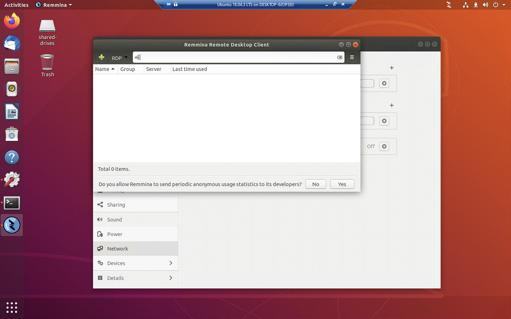Expand Details section chevron in Settings
Screen dimensions: 511x319
[171, 277]
